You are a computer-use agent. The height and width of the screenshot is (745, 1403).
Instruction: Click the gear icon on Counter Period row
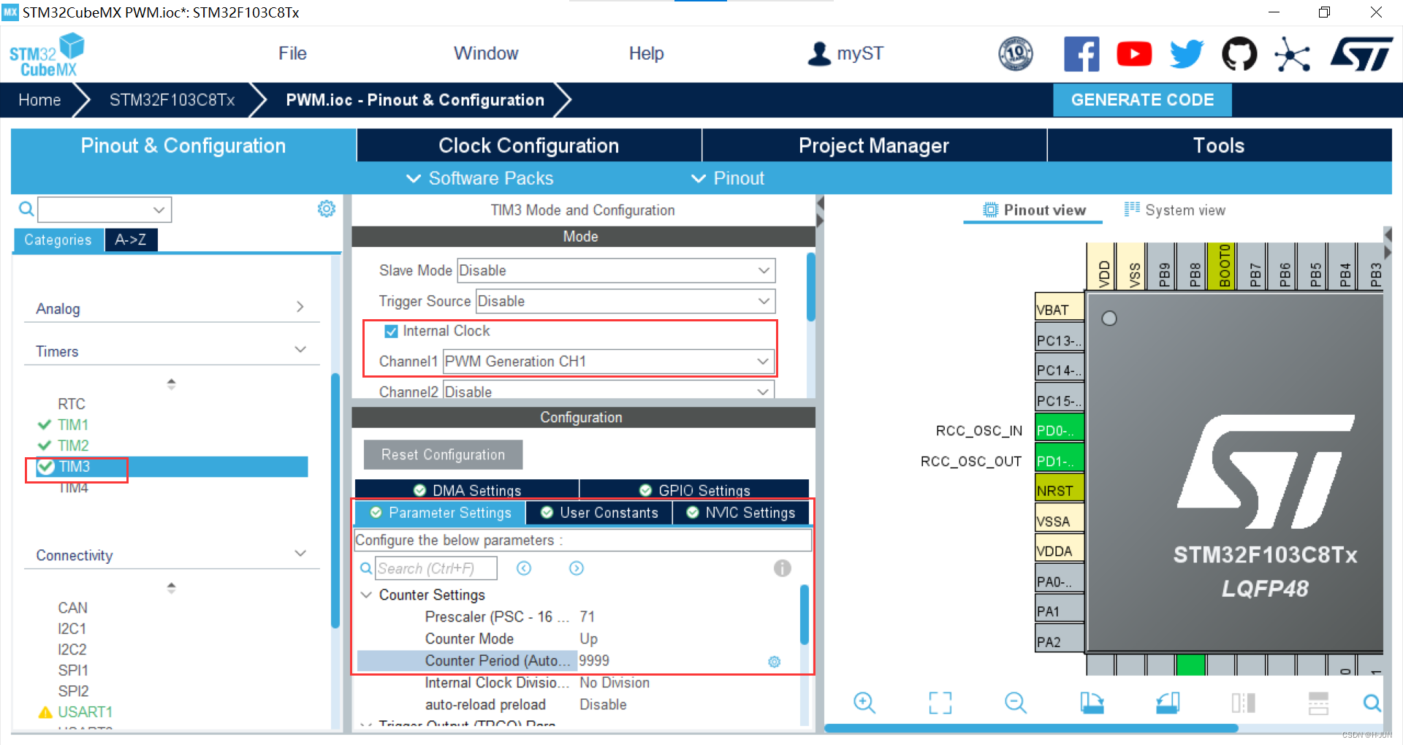pyautogui.click(x=775, y=662)
